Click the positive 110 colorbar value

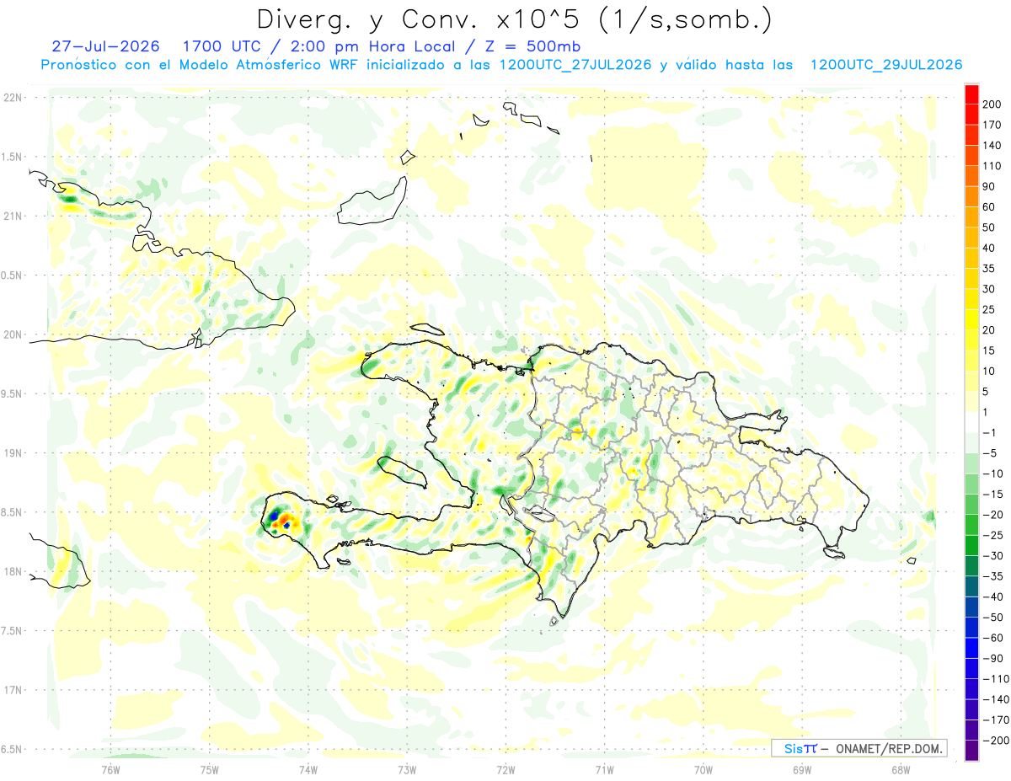pos(992,166)
